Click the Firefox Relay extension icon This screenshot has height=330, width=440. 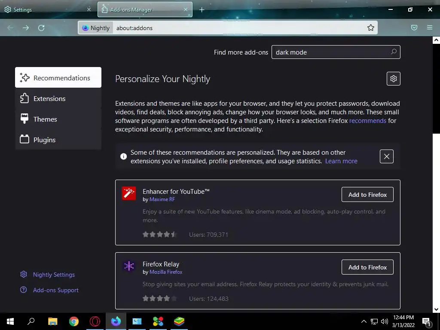point(129,266)
